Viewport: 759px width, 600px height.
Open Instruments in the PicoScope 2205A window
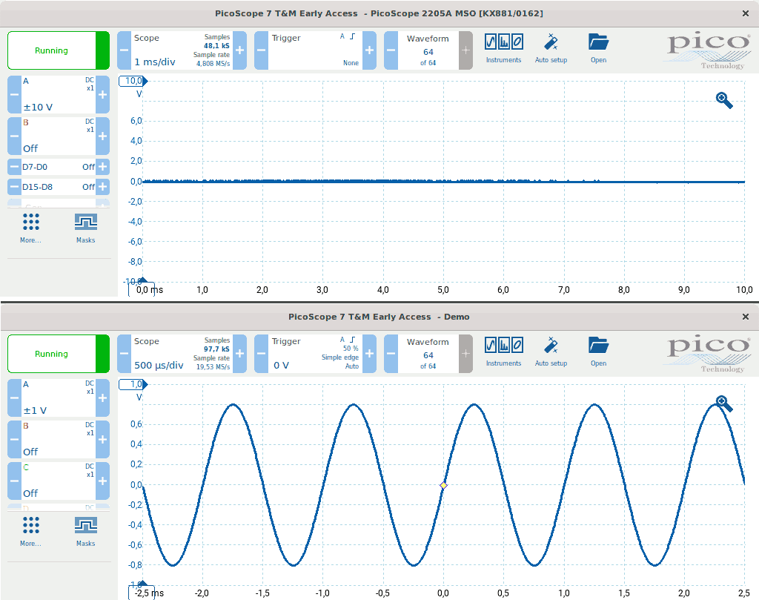pos(503,49)
